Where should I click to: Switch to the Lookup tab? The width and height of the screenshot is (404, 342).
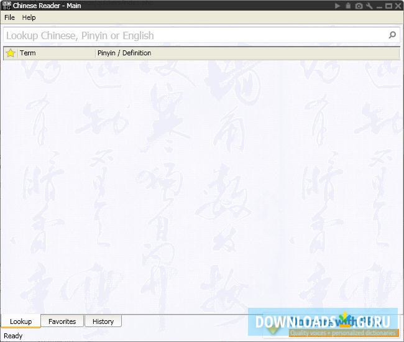(x=21, y=321)
